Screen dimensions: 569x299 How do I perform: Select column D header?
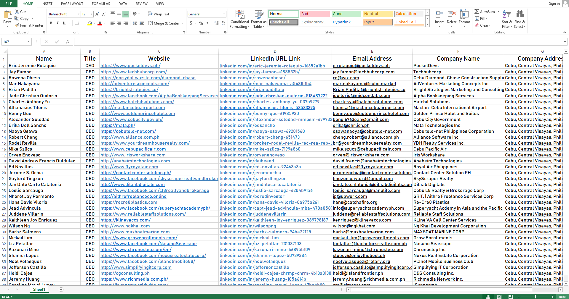pyautogui.click(x=275, y=51)
